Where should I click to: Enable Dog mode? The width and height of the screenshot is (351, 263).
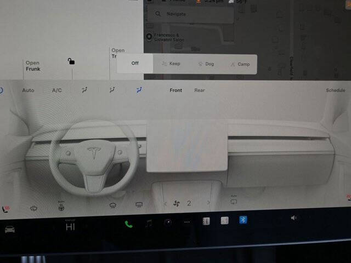pyautogui.click(x=206, y=64)
